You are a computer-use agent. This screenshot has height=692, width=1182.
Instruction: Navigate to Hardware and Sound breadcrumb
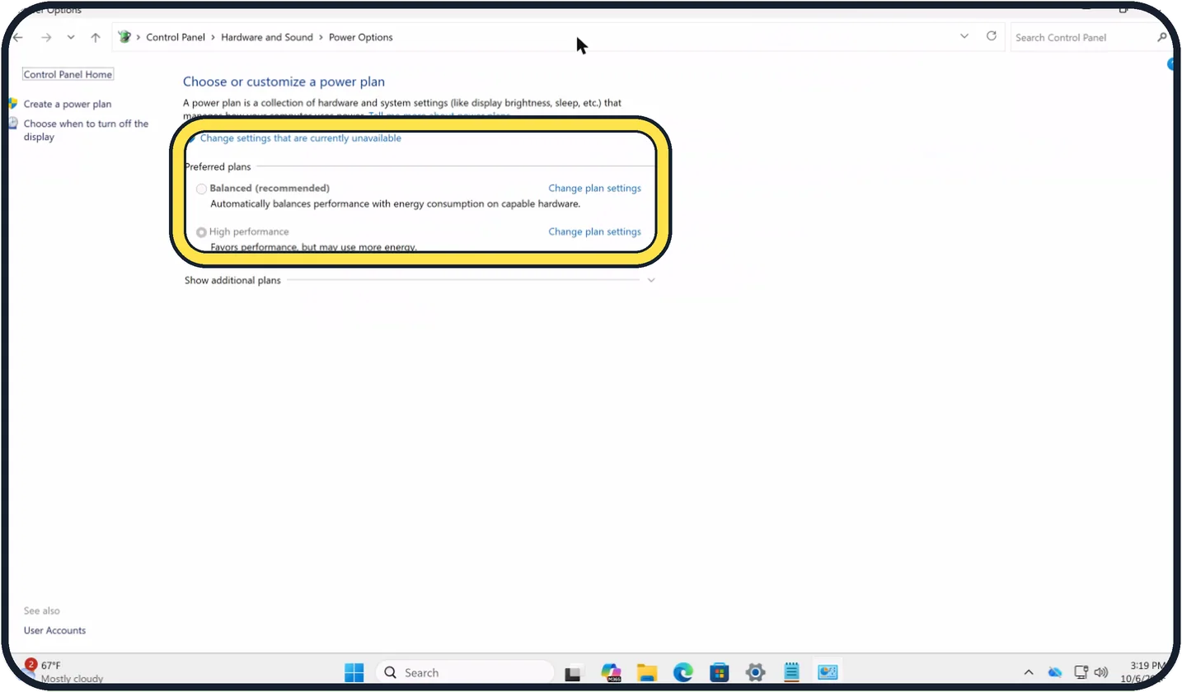(267, 37)
